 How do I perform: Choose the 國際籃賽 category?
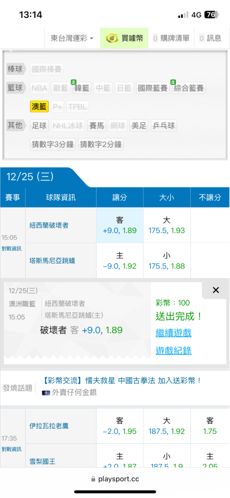153,88
